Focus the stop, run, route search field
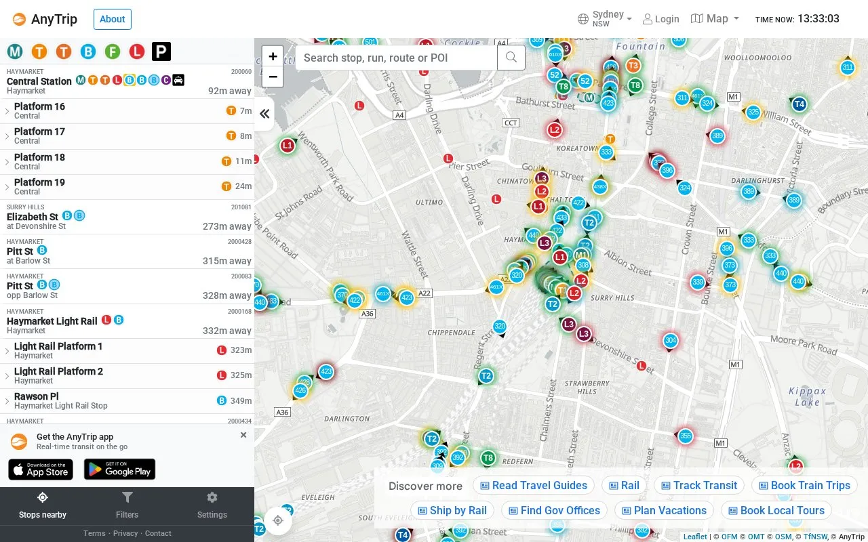 click(x=397, y=58)
